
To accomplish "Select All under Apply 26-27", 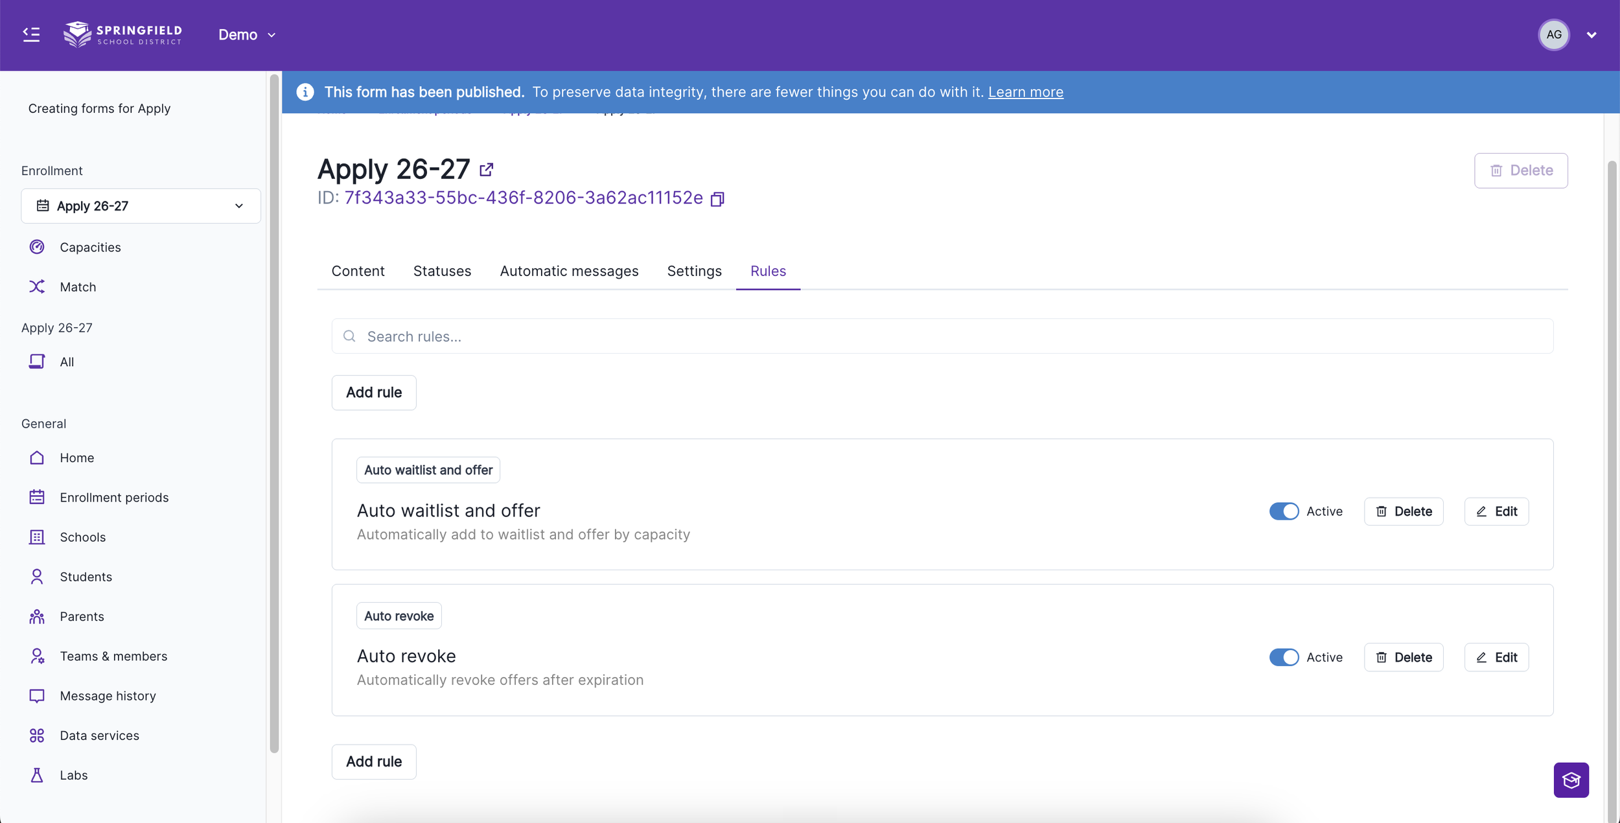I will [67, 362].
